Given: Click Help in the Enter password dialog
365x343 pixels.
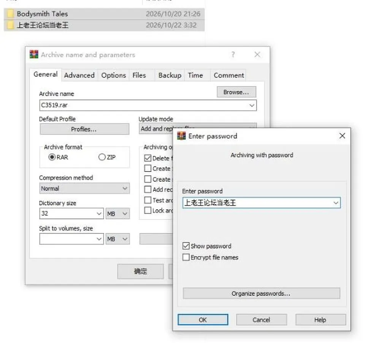Looking at the screenshot, I should (x=321, y=320).
